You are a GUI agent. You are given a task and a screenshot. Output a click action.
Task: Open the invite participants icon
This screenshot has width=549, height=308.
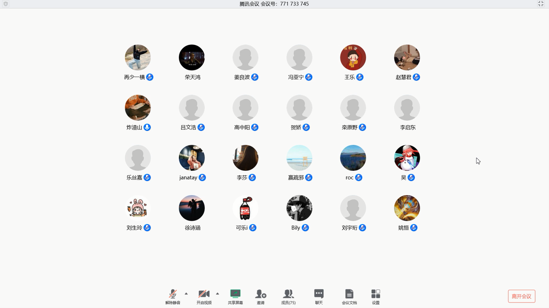point(260,294)
